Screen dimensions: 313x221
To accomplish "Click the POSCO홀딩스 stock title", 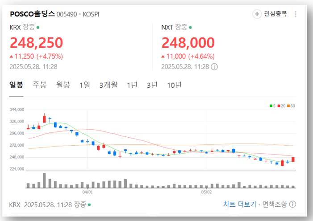I will pyautogui.click(x=32, y=14).
